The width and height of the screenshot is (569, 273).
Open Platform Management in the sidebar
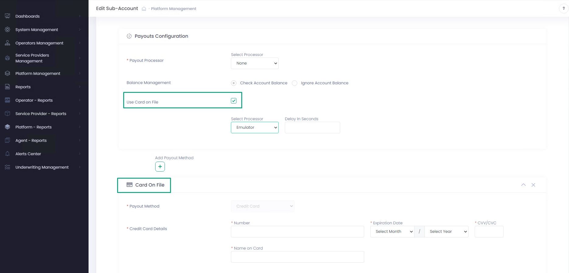(38, 73)
